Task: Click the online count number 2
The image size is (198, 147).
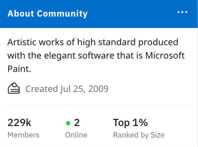Action: (x=77, y=123)
